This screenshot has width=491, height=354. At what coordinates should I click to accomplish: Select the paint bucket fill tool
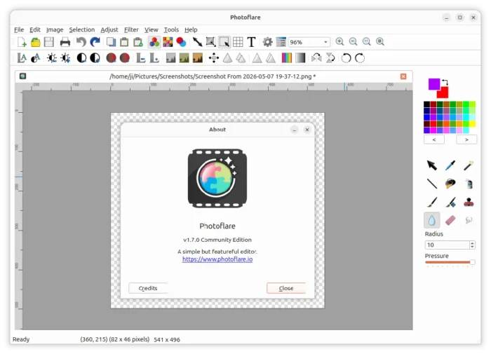coord(450,184)
